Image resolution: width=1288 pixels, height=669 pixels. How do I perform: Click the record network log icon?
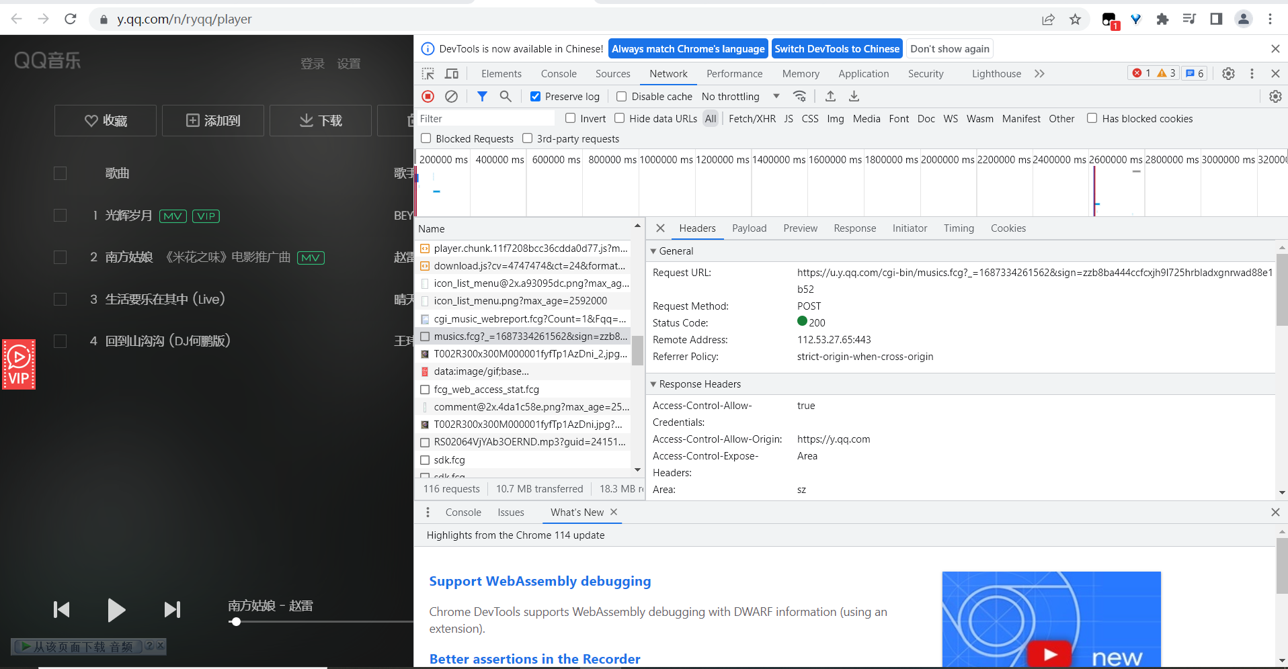click(x=428, y=97)
